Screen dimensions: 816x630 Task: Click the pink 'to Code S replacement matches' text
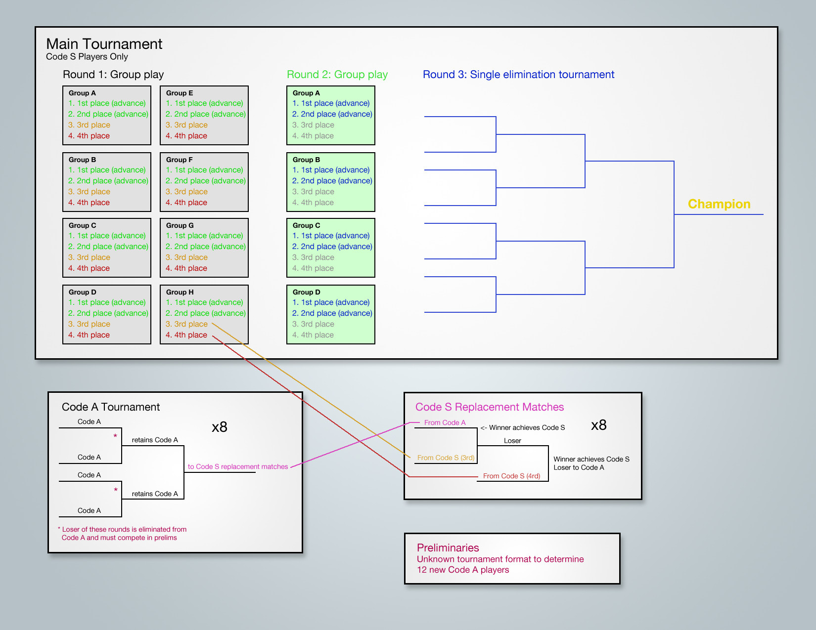[x=237, y=466]
